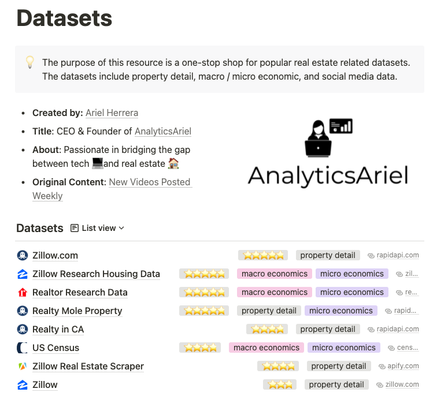Screen dimensions: 448x396
Task: Open the Realty in CA dataset page
Action: 58,329
